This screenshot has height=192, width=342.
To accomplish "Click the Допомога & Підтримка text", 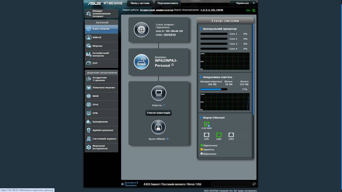I will tap(131, 184).
